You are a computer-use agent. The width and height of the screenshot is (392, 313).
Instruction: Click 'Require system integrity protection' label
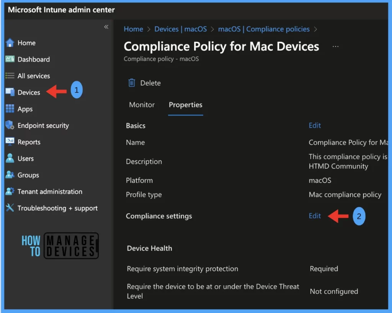pyautogui.click(x=182, y=269)
